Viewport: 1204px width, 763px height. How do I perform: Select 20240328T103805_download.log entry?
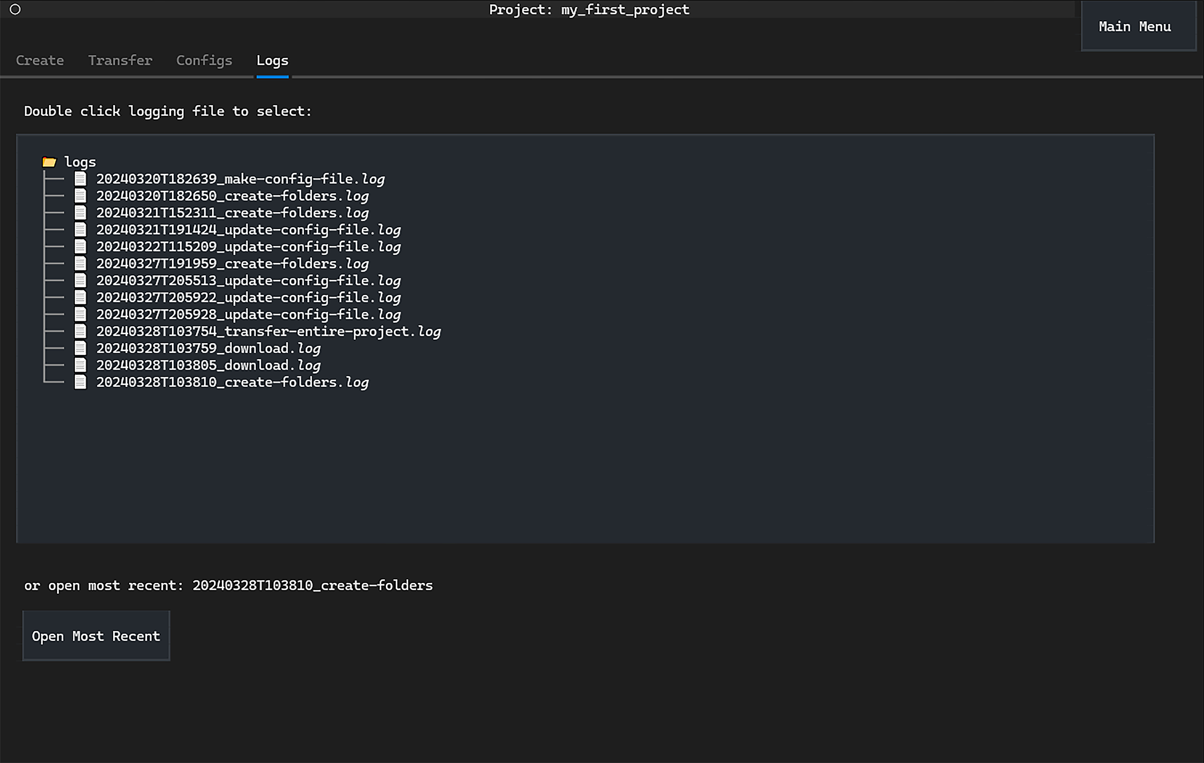pos(208,365)
